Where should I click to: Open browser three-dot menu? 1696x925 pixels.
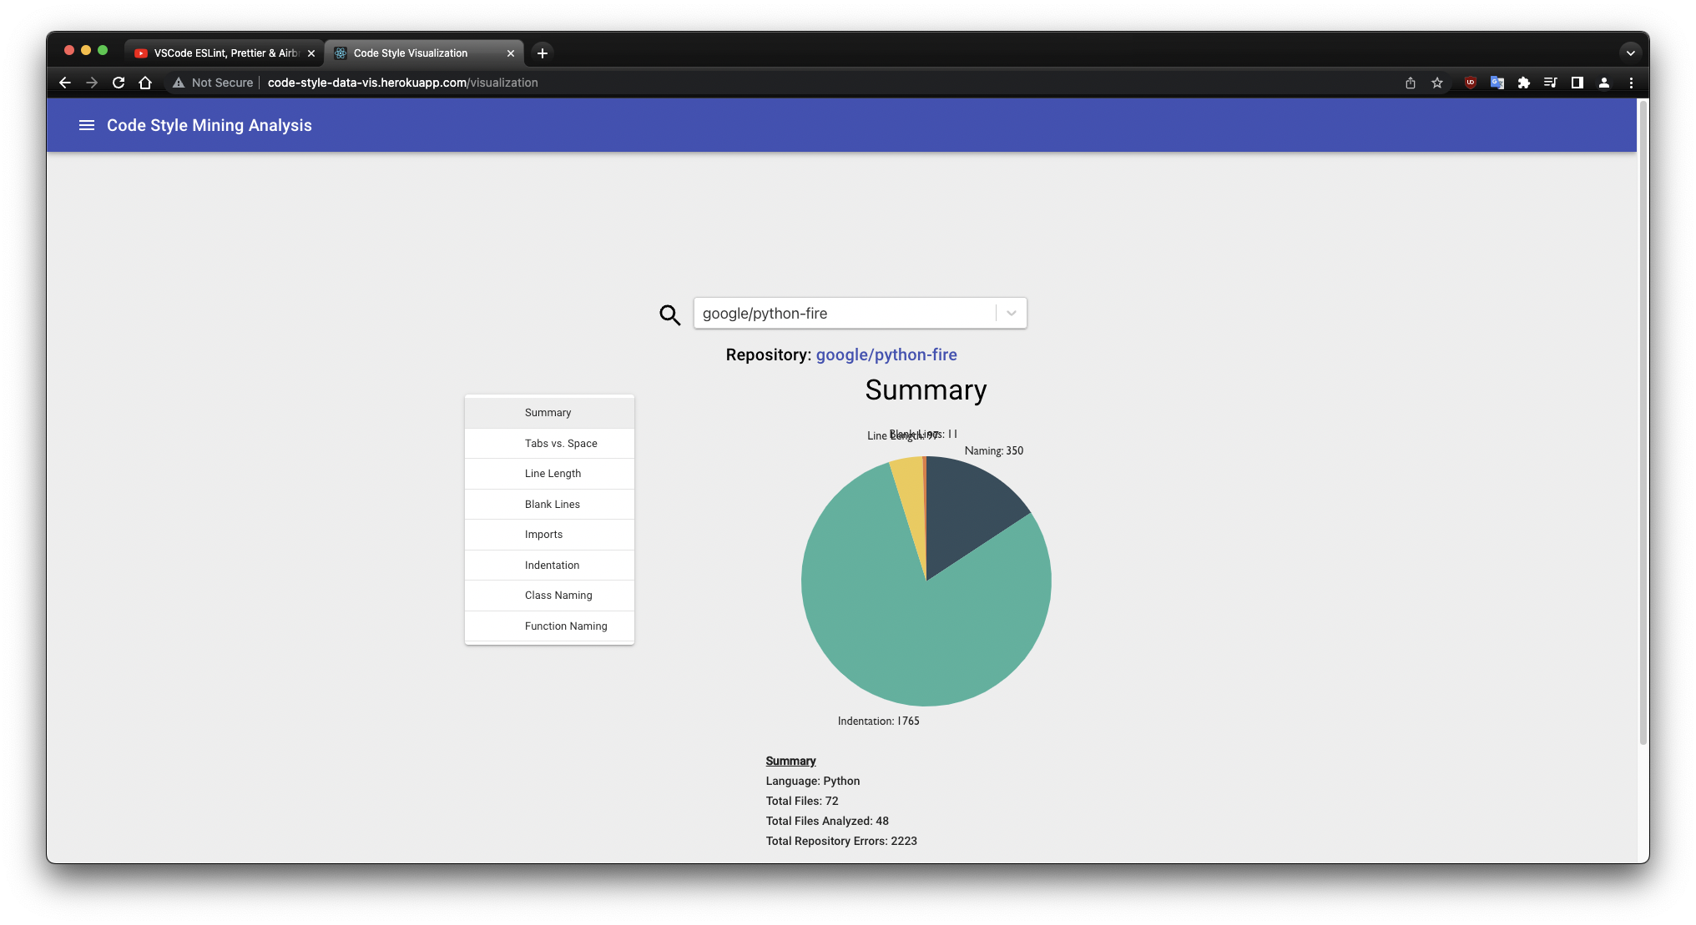tap(1630, 83)
